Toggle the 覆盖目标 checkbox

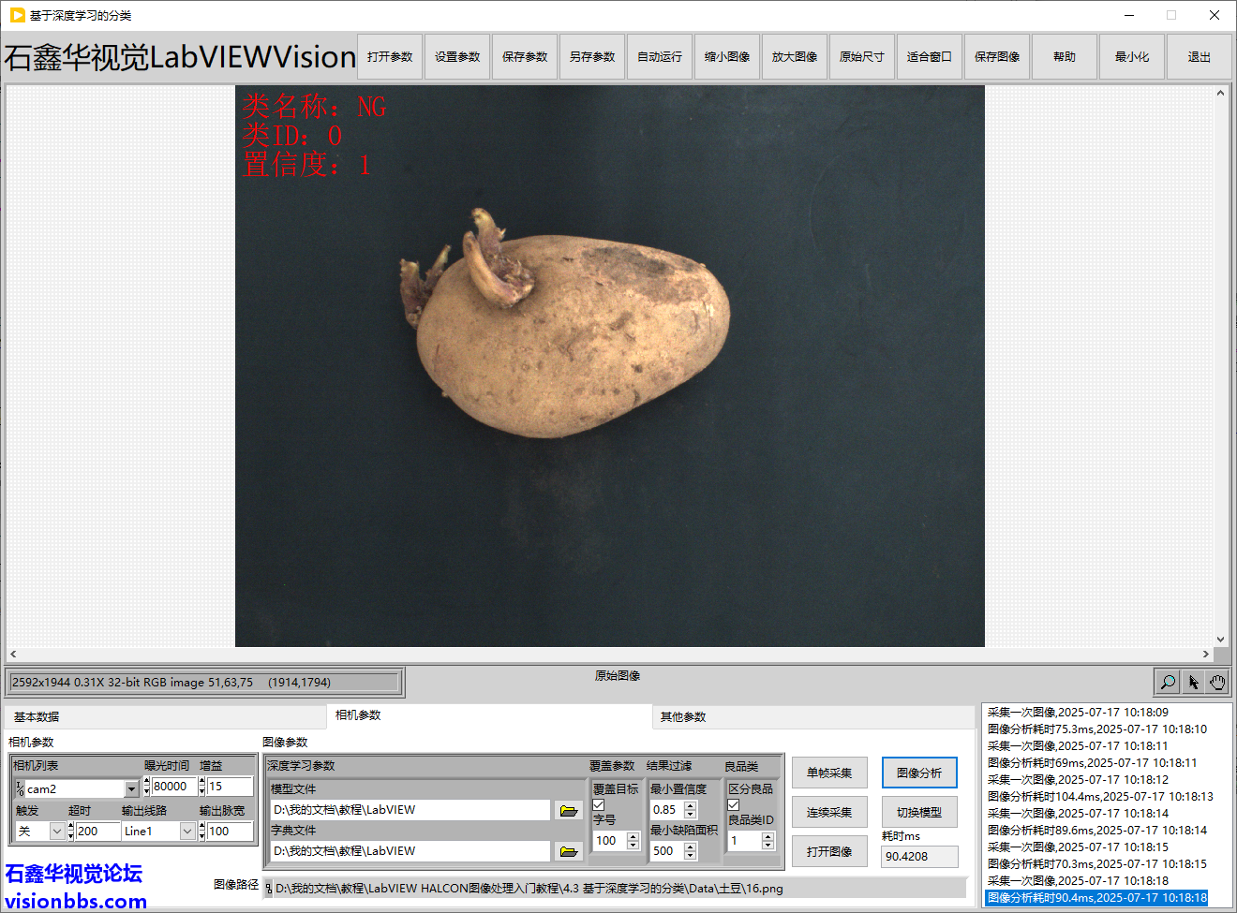coord(599,804)
